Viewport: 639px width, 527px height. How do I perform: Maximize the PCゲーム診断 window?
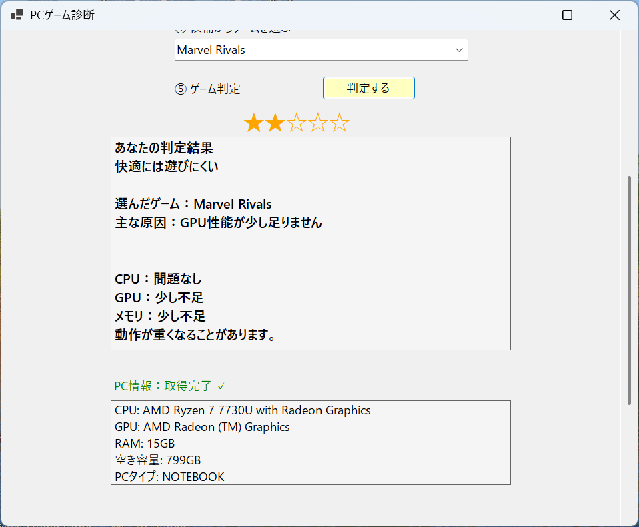pos(567,15)
